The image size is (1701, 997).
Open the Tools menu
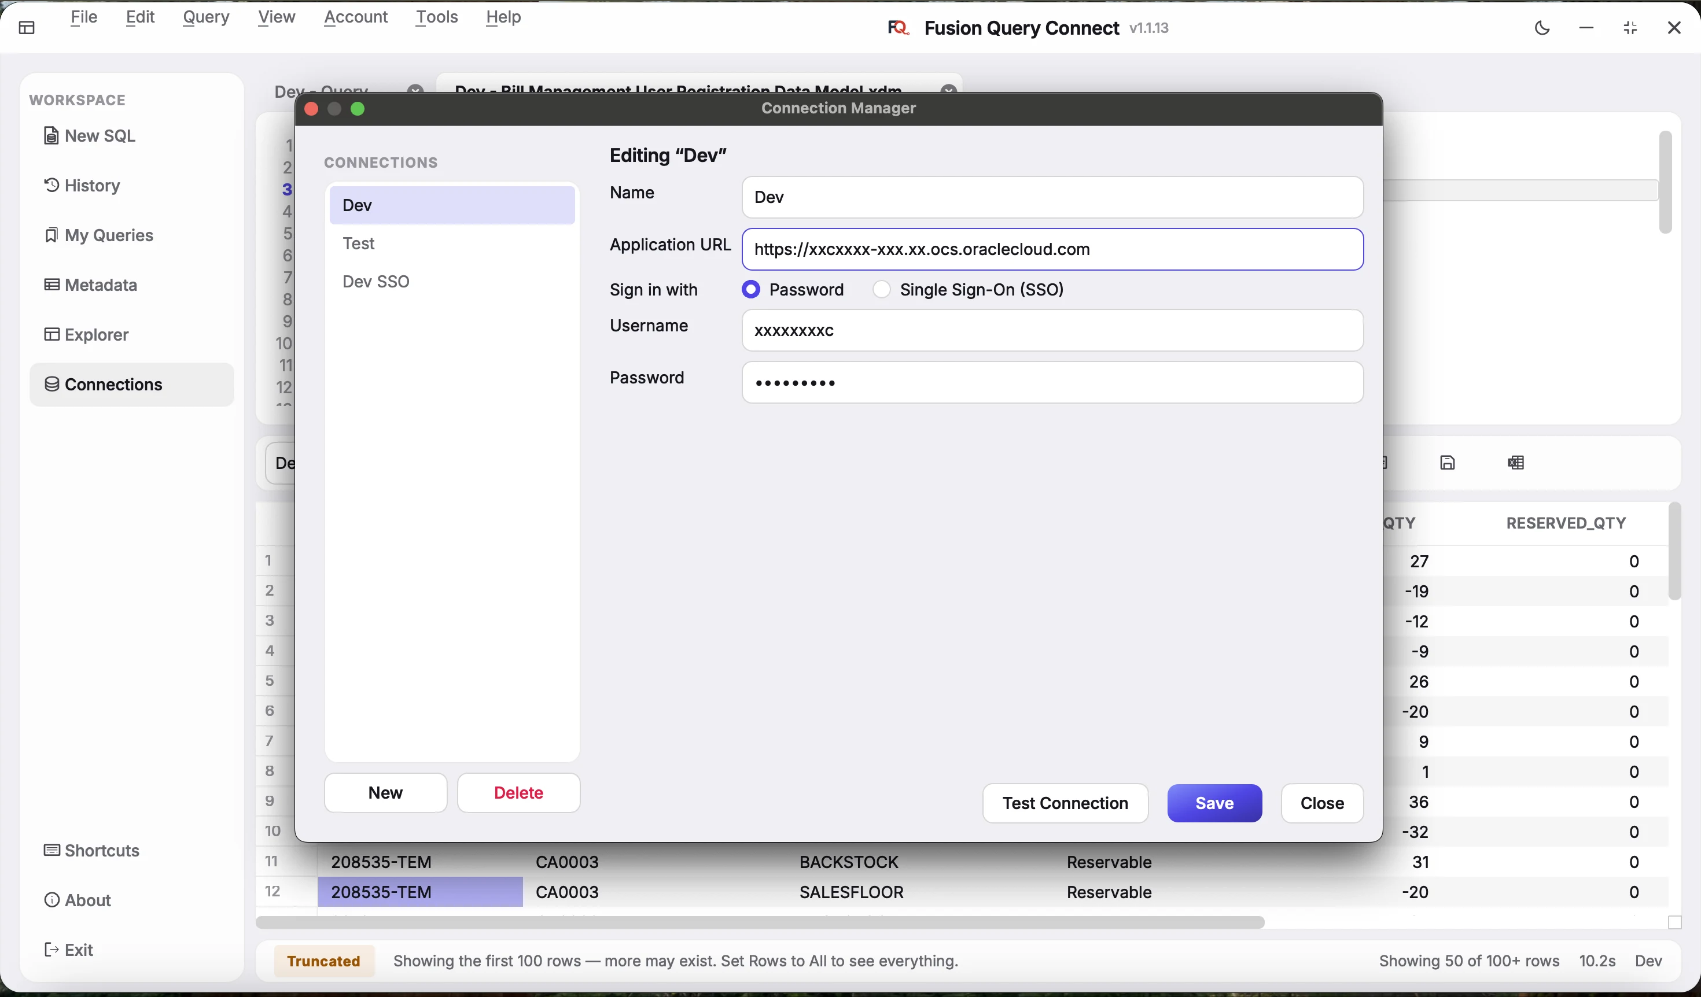pos(437,17)
